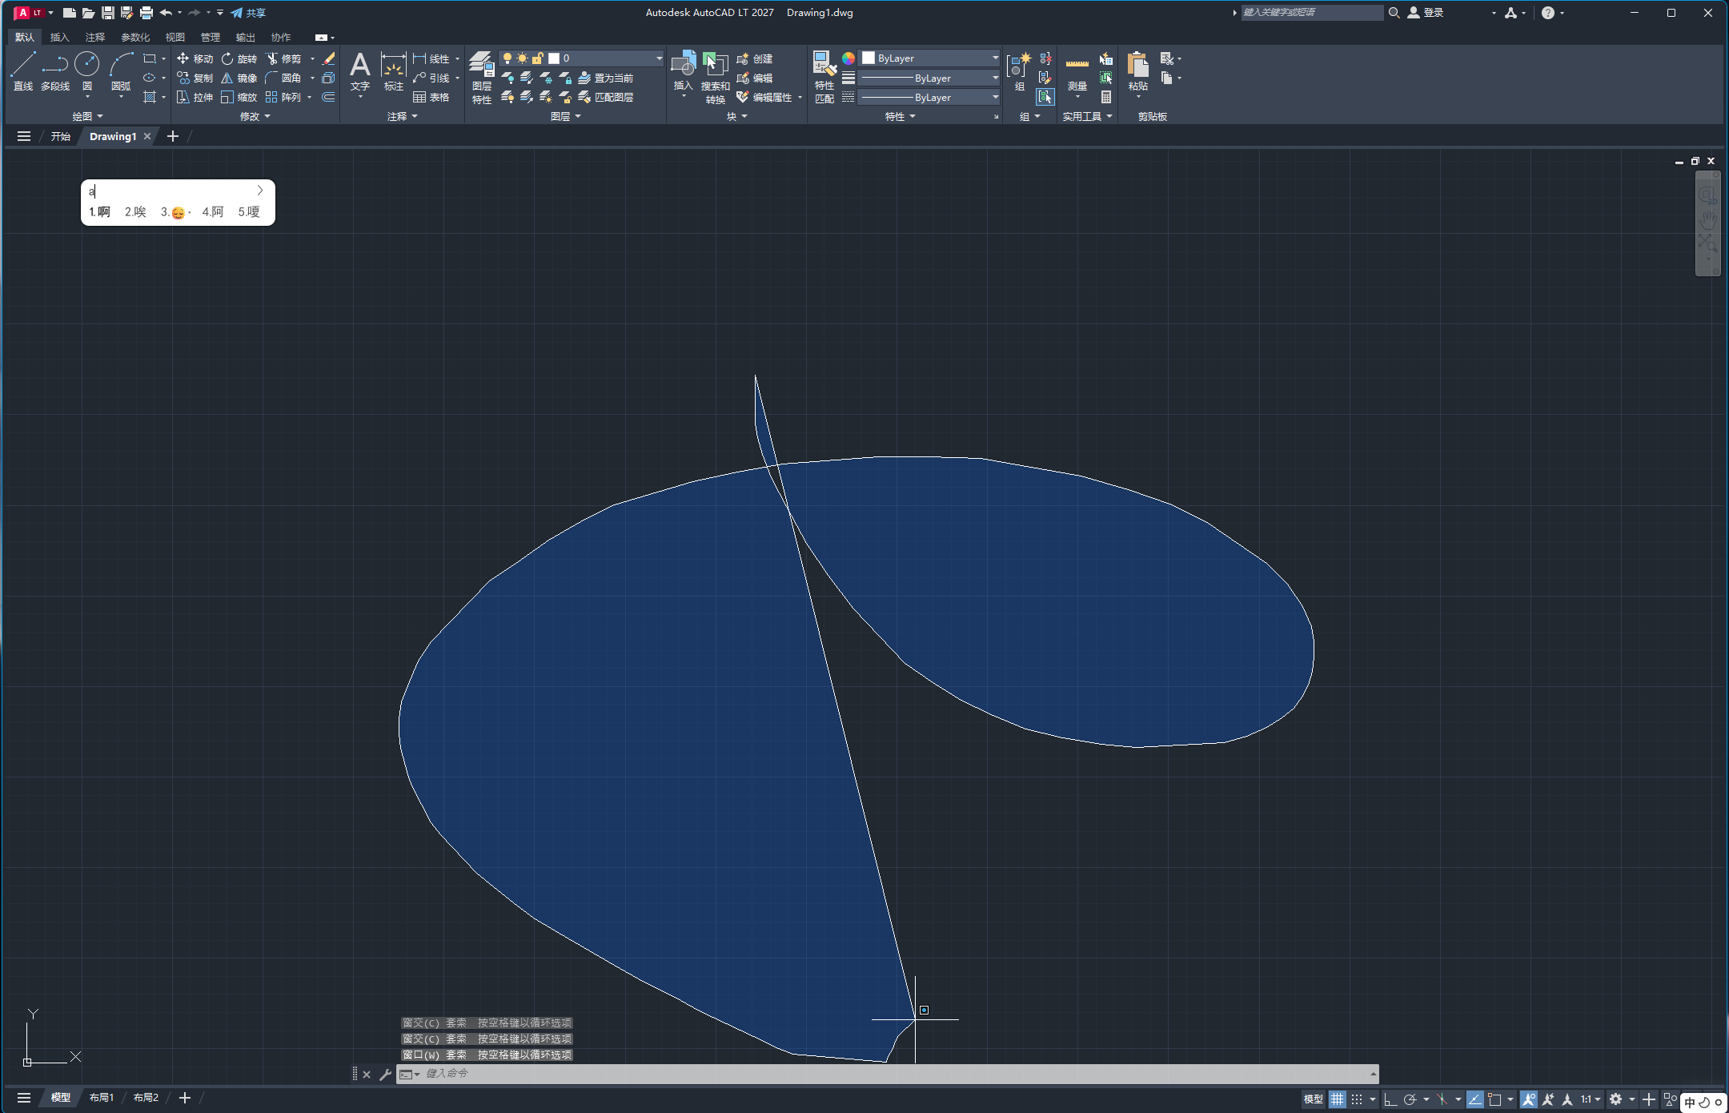1729x1113 pixels.
Task: Select the 圆弧 arc tool
Action: (121, 71)
